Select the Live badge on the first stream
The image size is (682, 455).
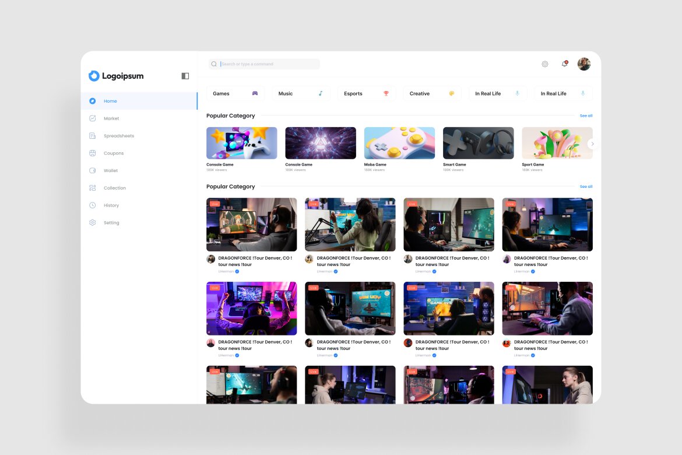[x=215, y=204]
